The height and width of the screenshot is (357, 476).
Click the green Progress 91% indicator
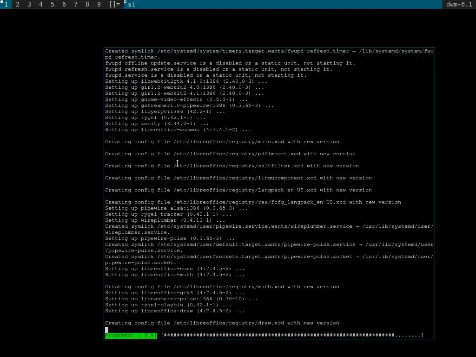tap(131, 335)
